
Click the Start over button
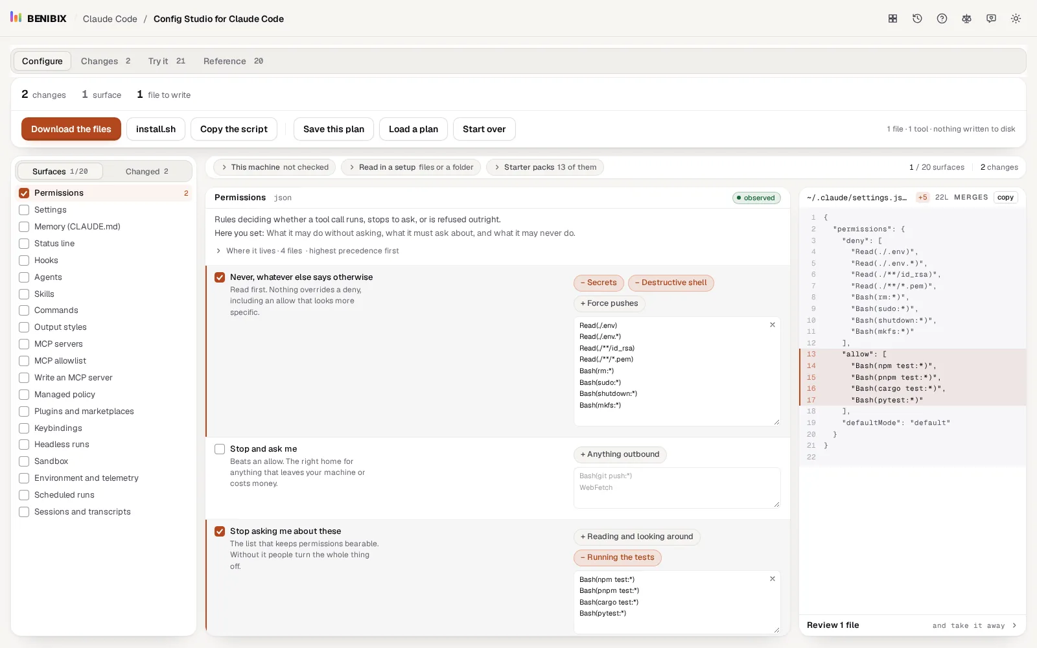pos(484,129)
